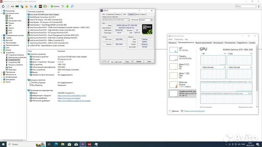Switch to the Автозагрузка tab in Task Manager
This screenshot has width=262, height=147.
click(x=218, y=43)
